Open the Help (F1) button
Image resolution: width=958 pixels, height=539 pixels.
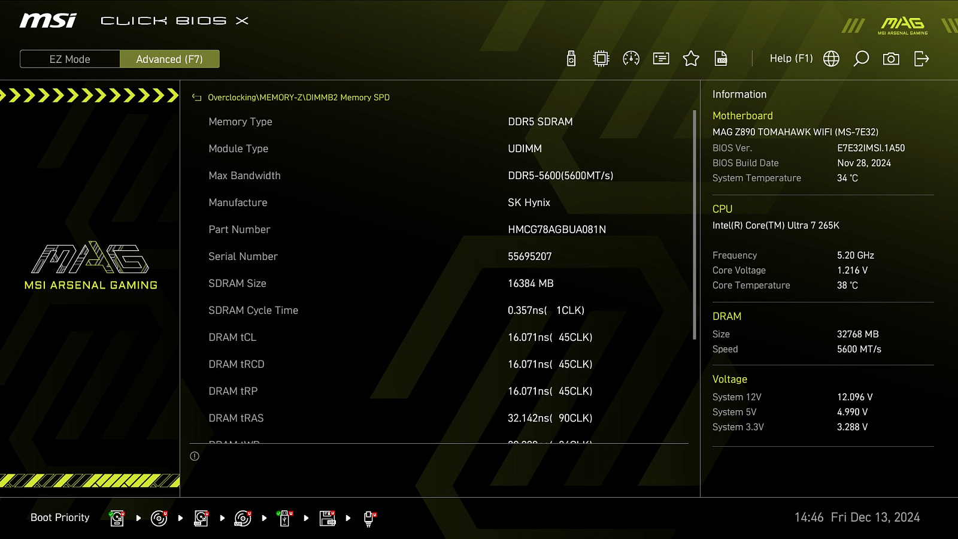[791, 58]
